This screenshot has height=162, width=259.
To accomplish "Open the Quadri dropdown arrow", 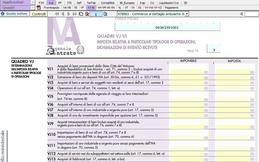I will tap(33, 8).
